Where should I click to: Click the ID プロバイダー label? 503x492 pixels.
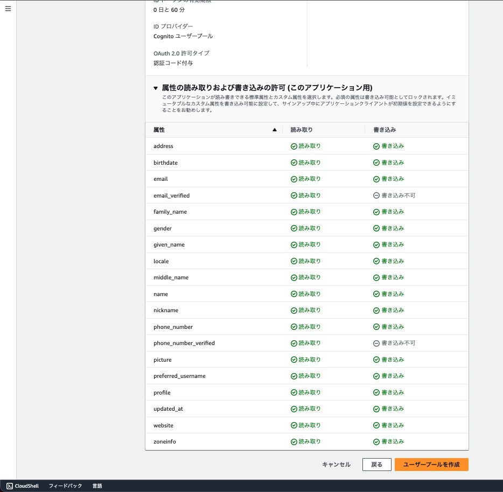click(173, 26)
